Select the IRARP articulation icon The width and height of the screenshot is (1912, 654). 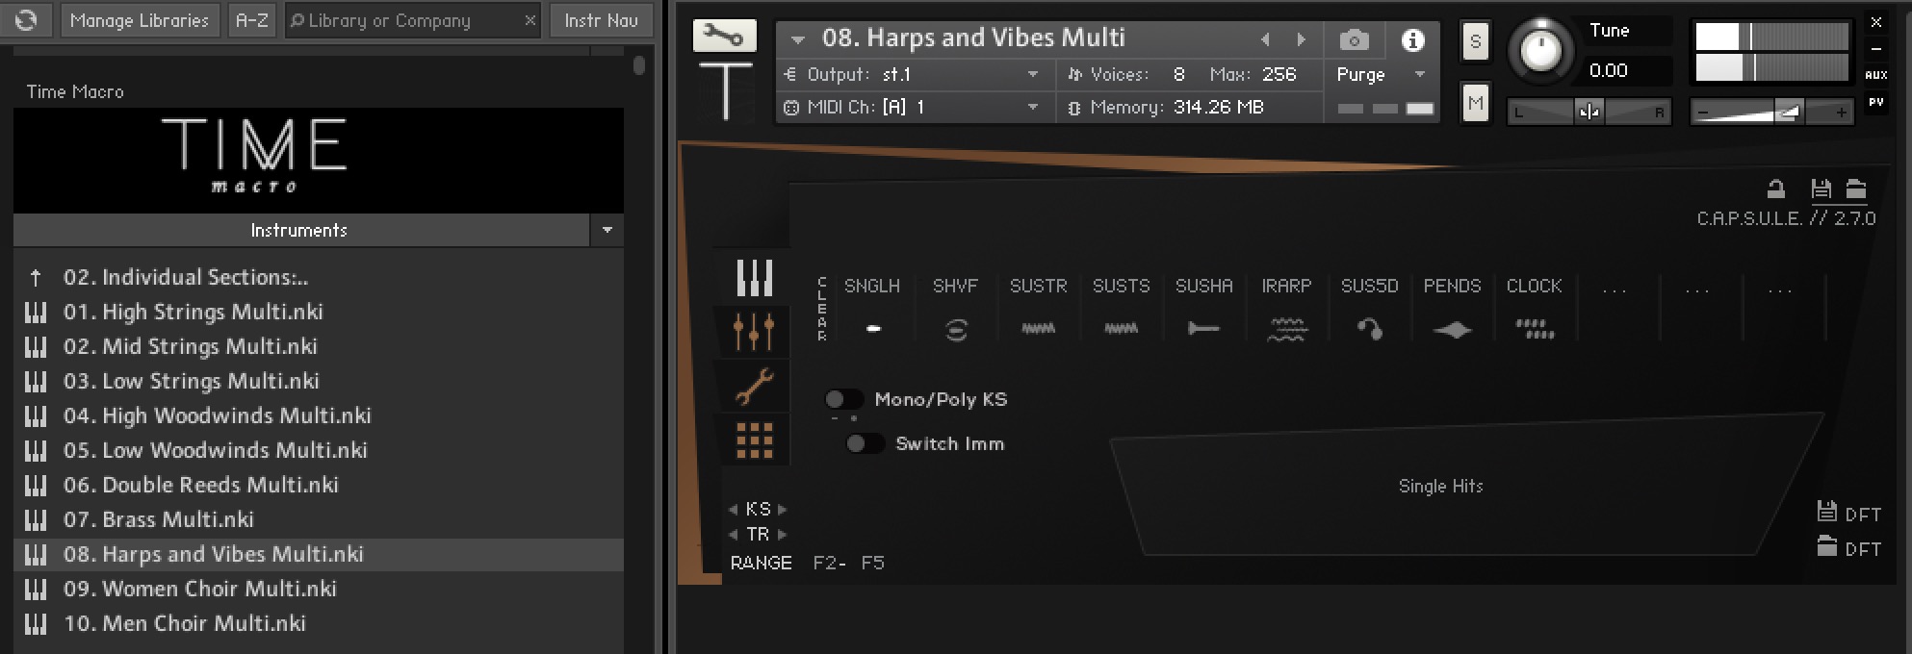(1287, 329)
